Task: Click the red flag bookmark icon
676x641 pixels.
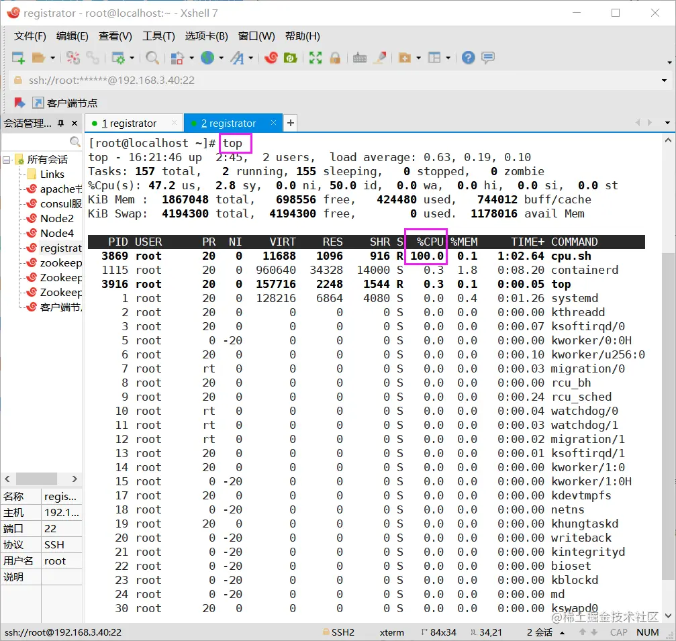Action: pos(19,103)
